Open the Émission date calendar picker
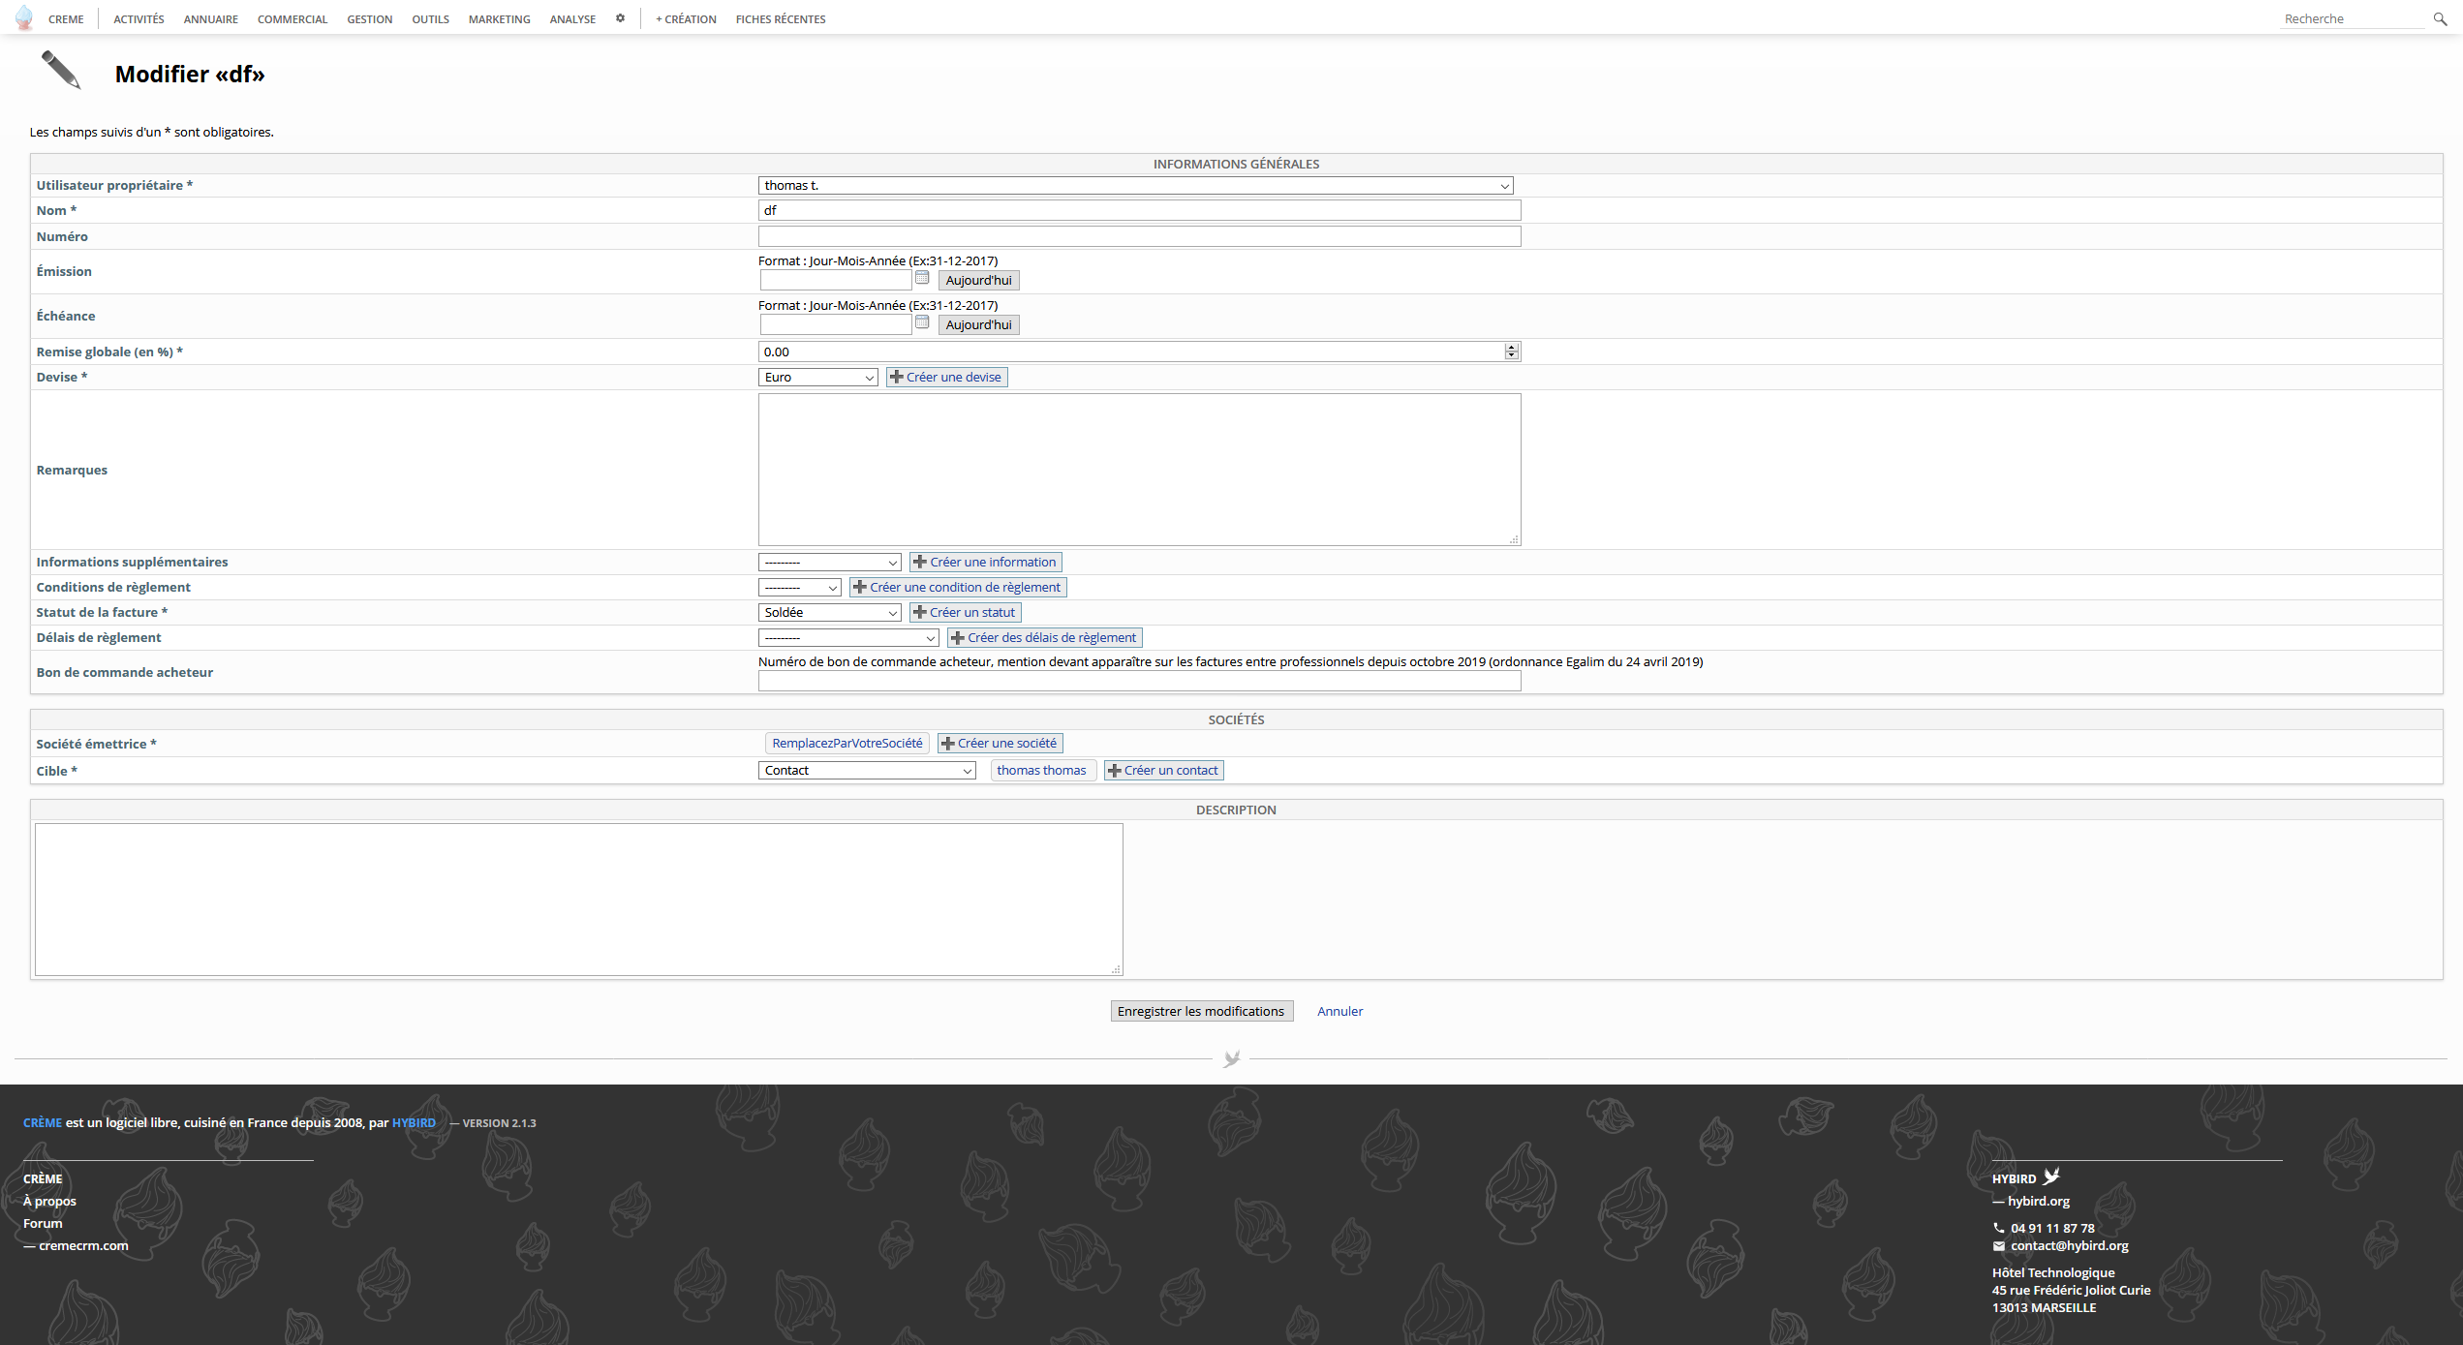2463x1345 pixels. (922, 278)
